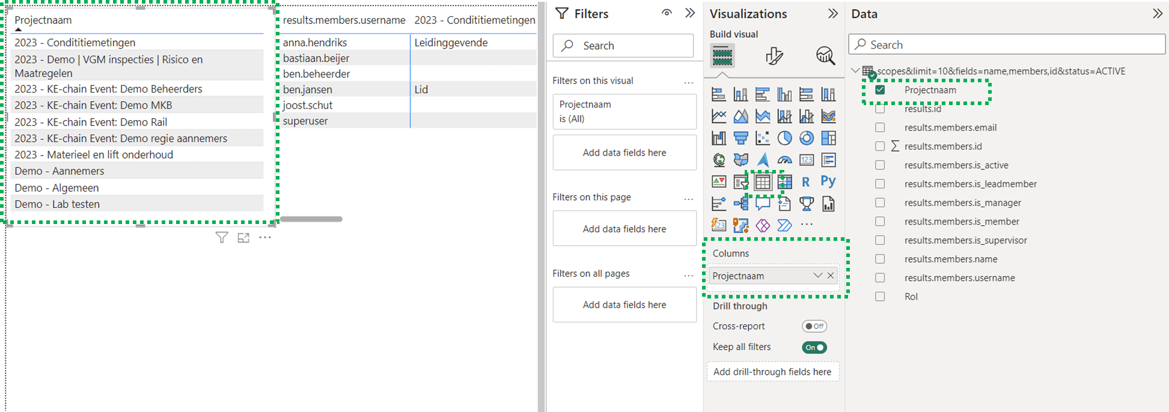Pick the Donut chart visualization
The image size is (1169, 412).
[x=807, y=138]
